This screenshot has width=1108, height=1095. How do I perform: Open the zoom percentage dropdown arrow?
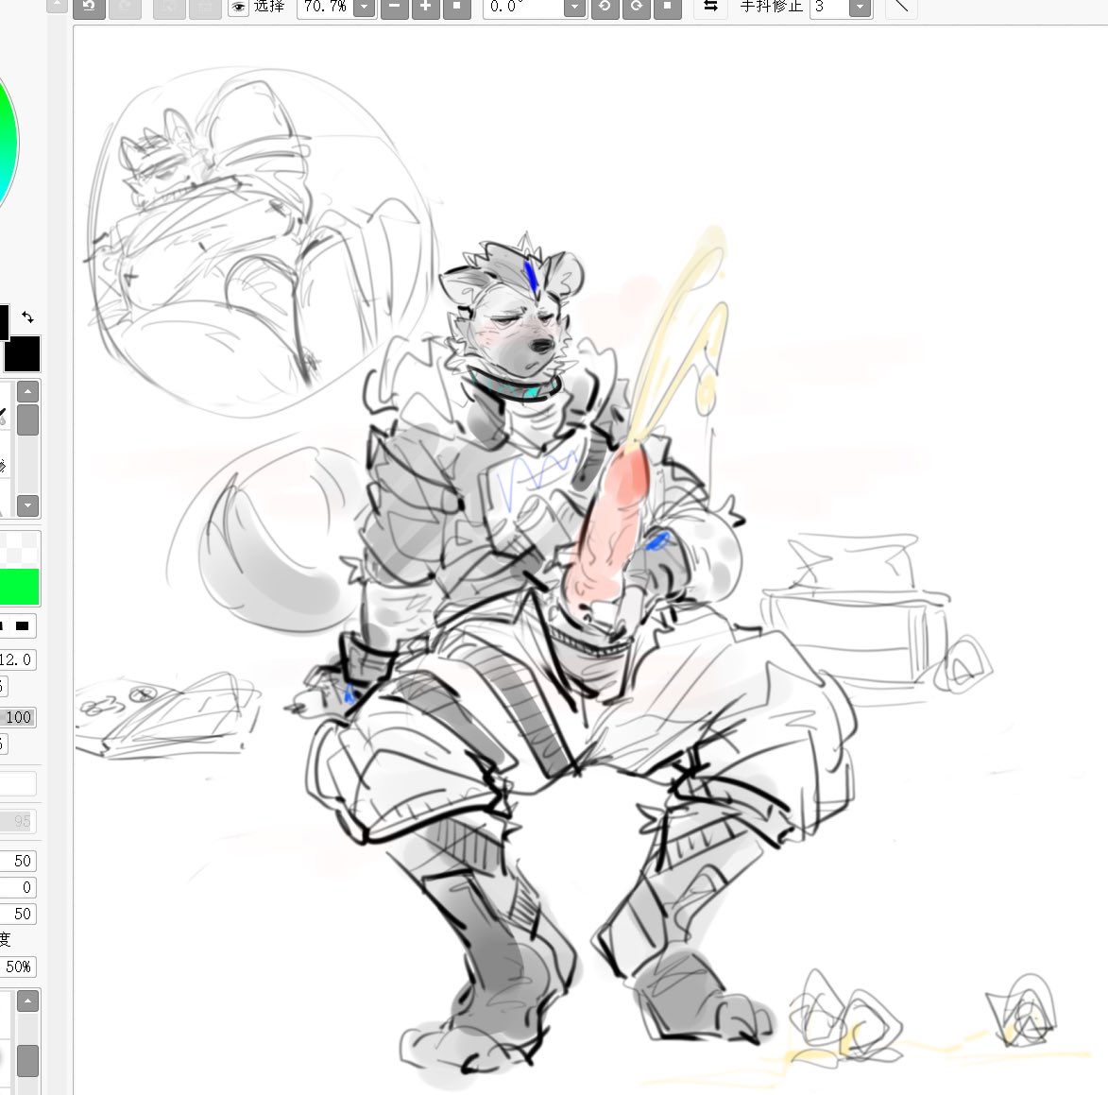click(364, 7)
